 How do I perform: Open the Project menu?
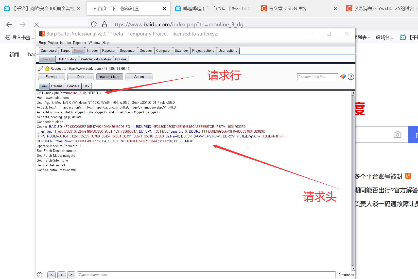pos(53,43)
